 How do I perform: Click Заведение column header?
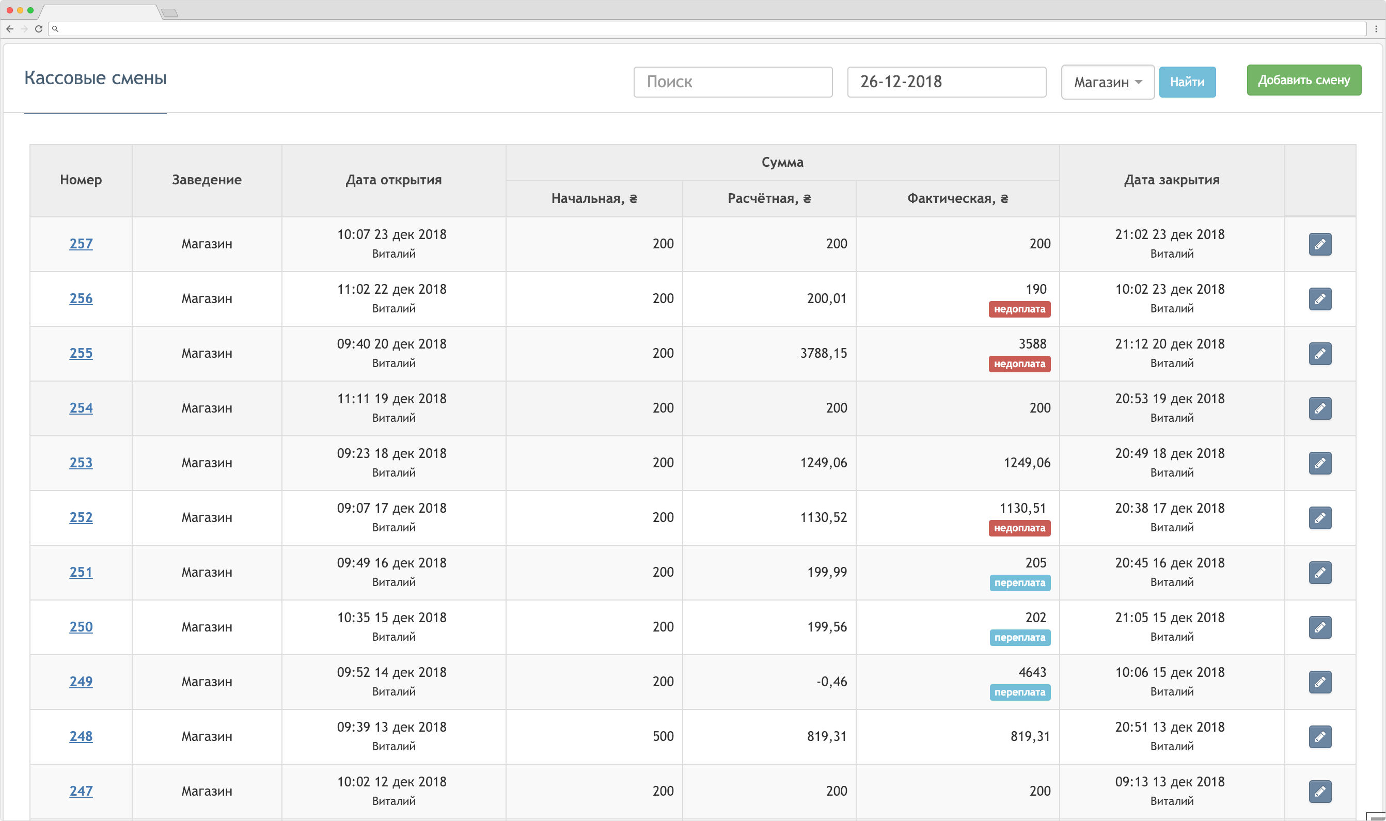coord(207,180)
